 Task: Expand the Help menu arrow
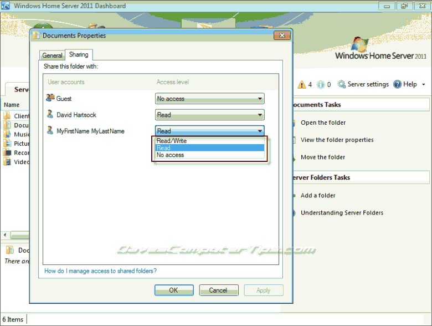pos(424,84)
